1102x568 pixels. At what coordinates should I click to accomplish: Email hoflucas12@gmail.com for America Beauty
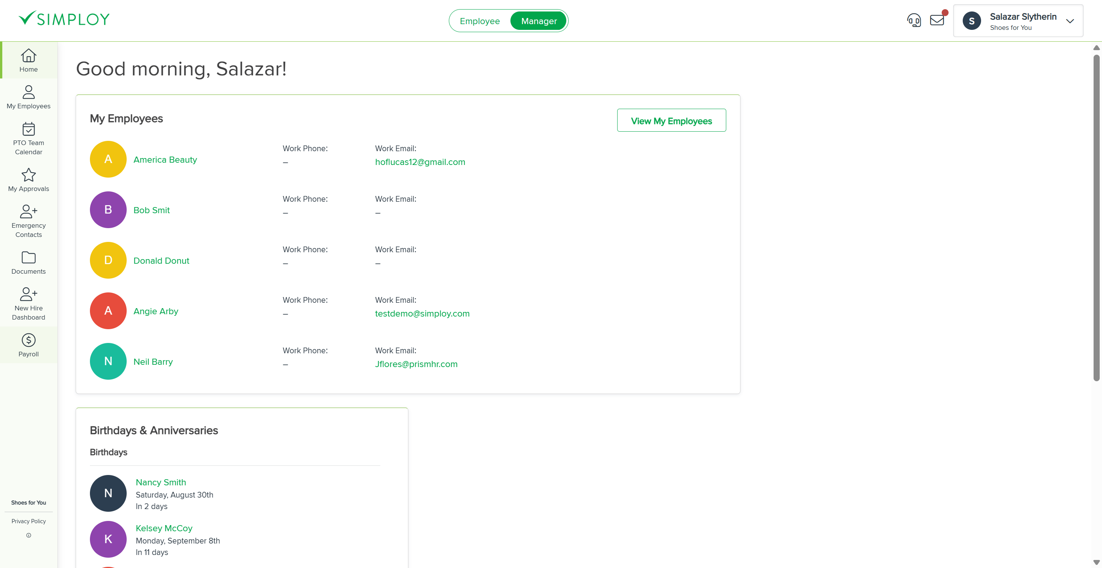[420, 162]
